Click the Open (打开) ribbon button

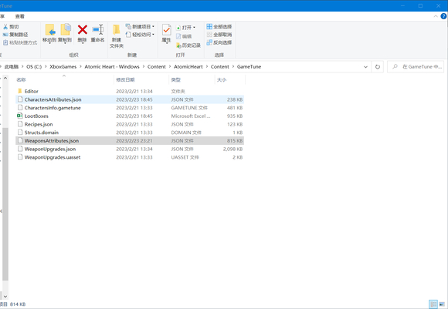[x=185, y=28]
